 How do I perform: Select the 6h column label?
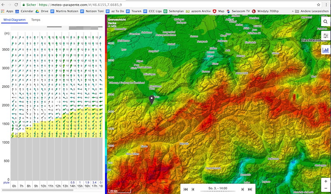point(14,186)
